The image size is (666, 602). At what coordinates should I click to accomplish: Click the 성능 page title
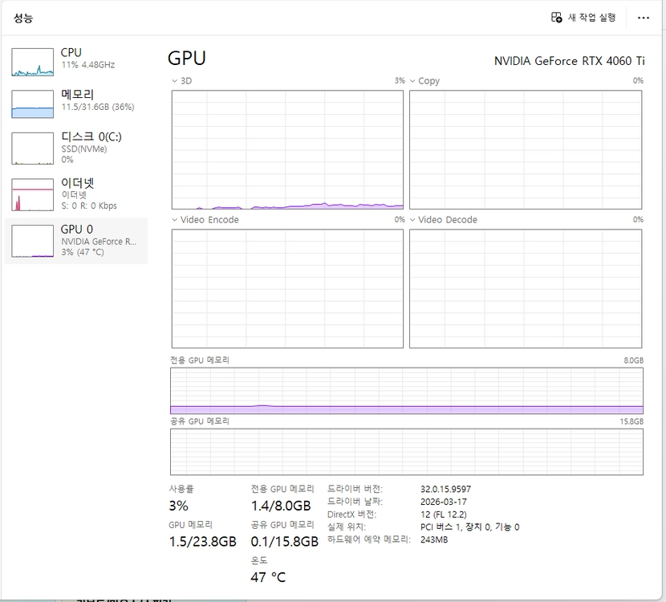click(23, 18)
